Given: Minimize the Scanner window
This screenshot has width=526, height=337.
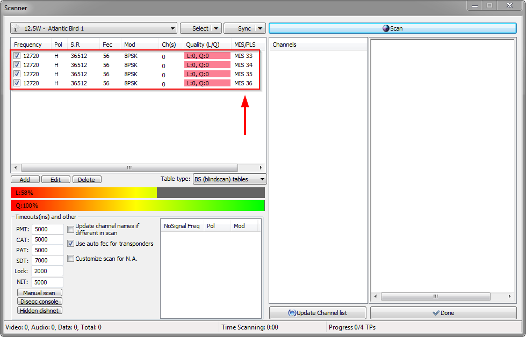Looking at the screenshot, I should 475,6.
